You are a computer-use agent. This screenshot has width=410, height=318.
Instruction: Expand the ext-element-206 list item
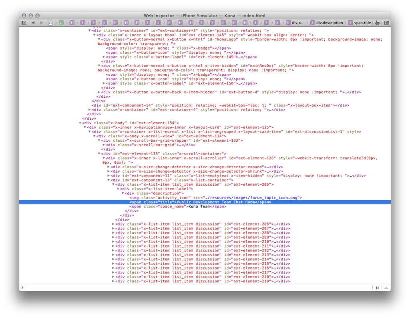point(113,224)
